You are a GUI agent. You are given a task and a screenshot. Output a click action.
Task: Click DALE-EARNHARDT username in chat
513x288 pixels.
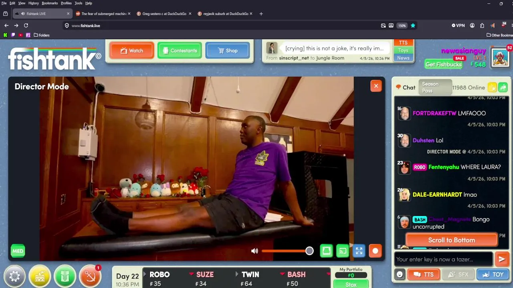click(x=437, y=194)
